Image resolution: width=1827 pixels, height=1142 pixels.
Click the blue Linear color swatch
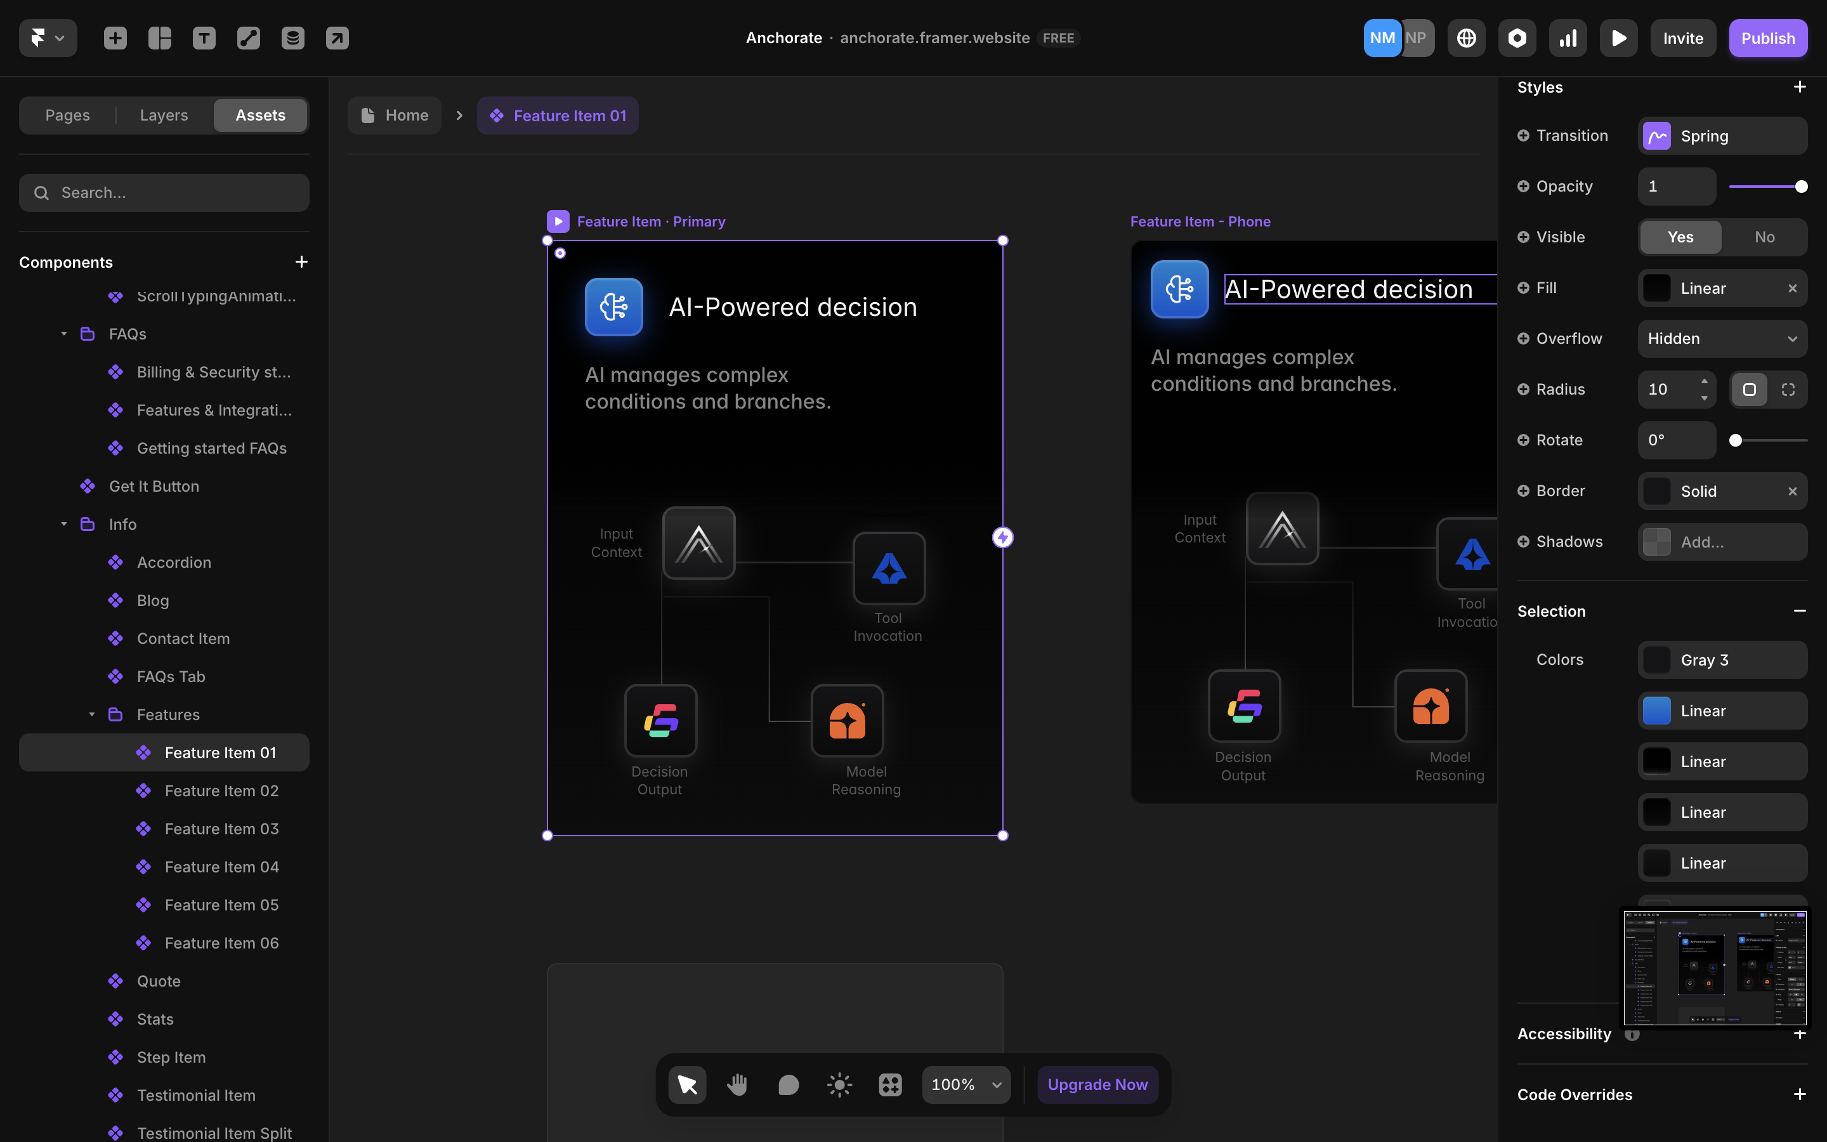pos(1656,711)
